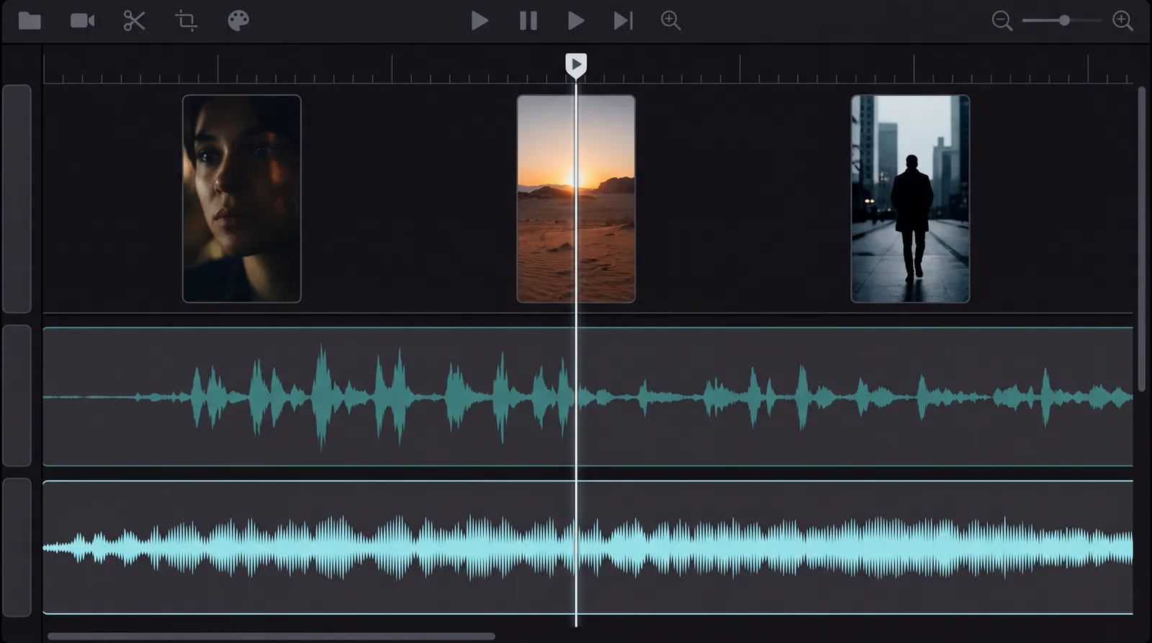This screenshot has width=1152, height=643.
Task: Skip to next clip
Action: point(624,20)
